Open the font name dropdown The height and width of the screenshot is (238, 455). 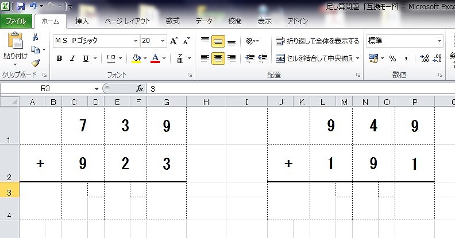tap(136, 41)
